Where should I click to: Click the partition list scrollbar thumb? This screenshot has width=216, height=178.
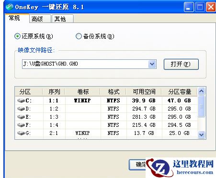coord(201,106)
